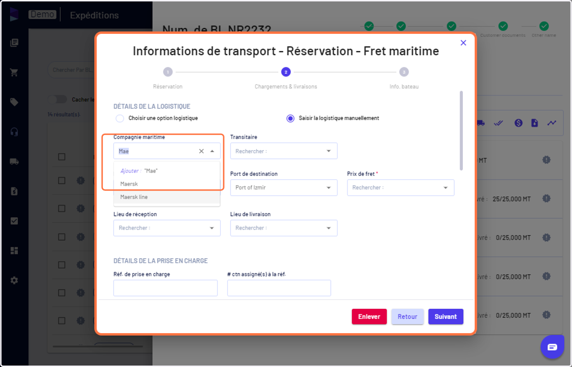Open the dashboard grid sidebar icon
This screenshot has height=367, width=572.
coord(14,251)
